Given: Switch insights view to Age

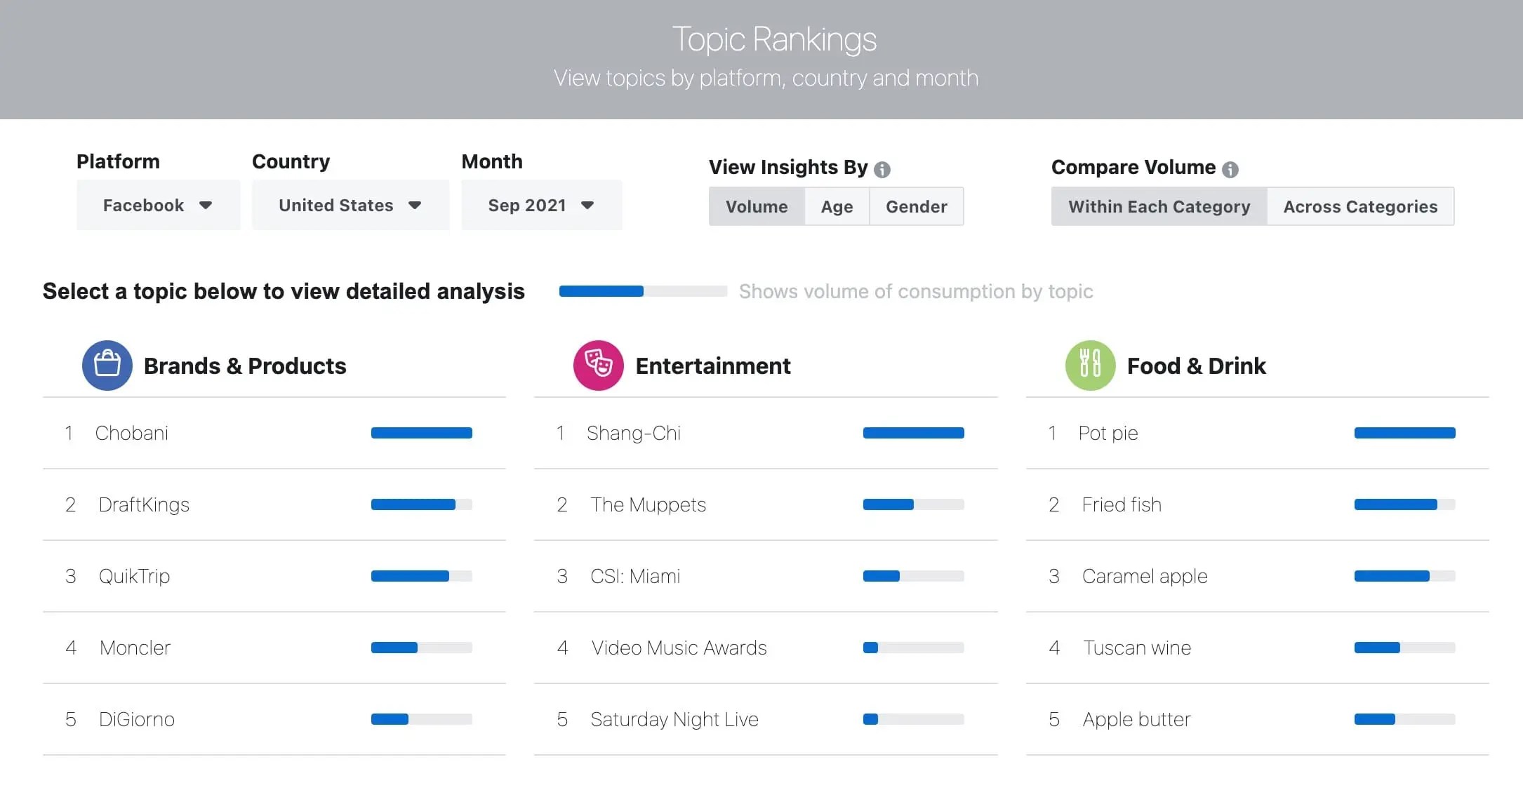Looking at the screenshot, I should pos(837,206).
